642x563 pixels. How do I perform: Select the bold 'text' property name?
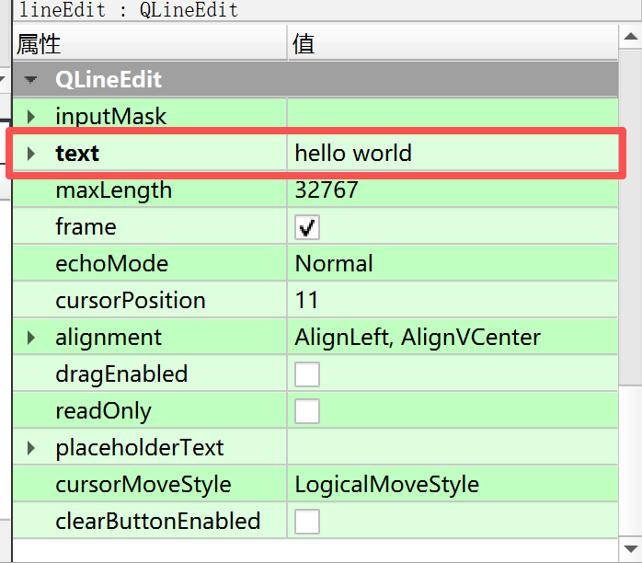pyautogui.click(x=77, y=154)
